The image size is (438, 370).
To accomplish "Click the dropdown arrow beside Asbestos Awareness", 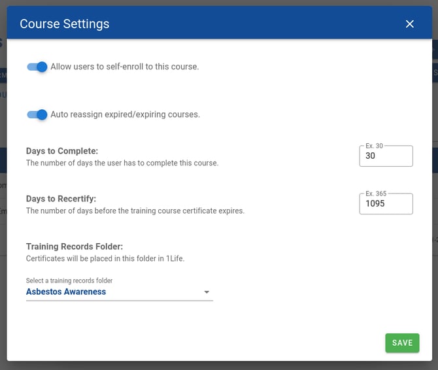I will (207, 292).
